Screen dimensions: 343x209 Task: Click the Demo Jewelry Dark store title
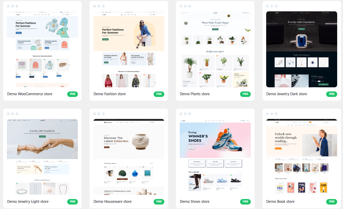286,94
